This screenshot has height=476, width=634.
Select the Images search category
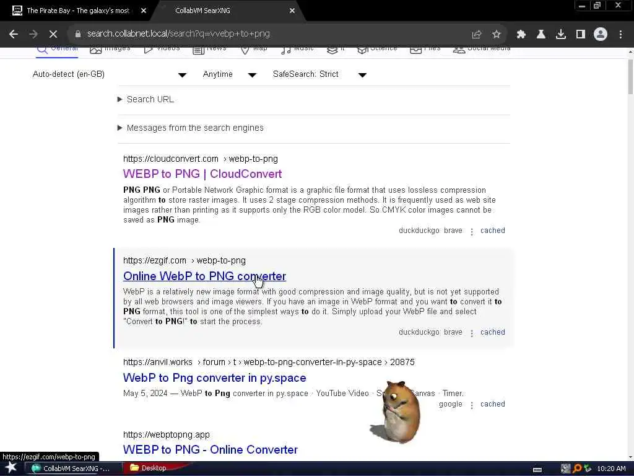pos(110,50)
